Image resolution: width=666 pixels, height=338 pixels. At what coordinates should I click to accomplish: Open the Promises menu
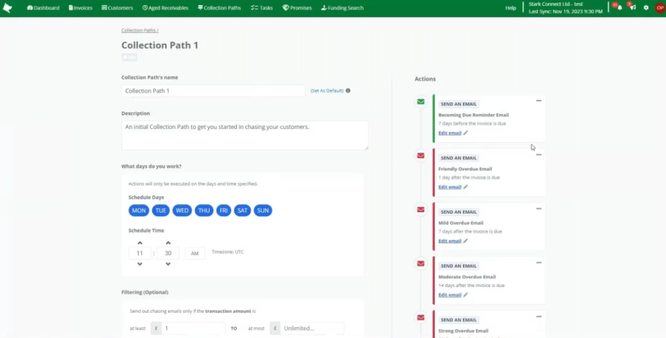[297, 8]
